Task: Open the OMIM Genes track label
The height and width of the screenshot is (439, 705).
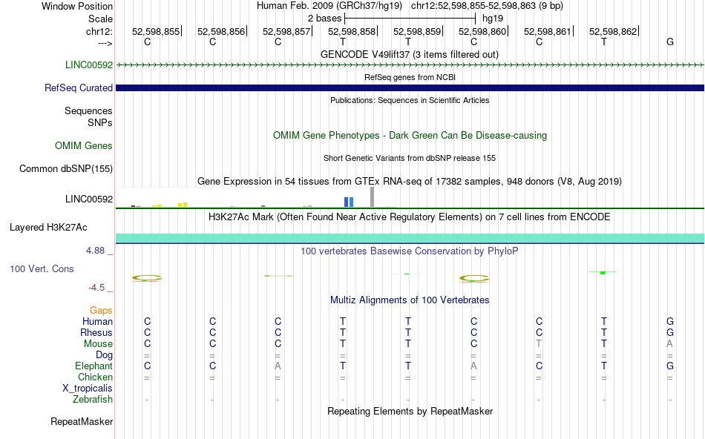Action: coord(84,145)
